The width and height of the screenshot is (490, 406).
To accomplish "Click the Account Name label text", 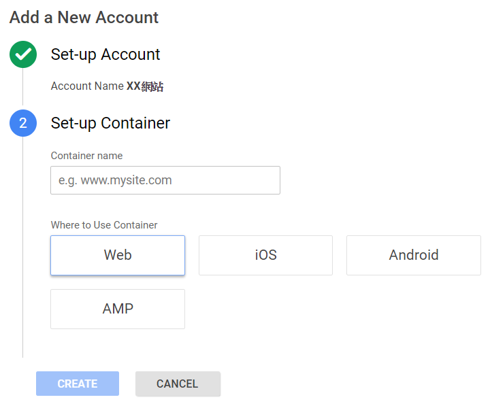I will point(87,86).
